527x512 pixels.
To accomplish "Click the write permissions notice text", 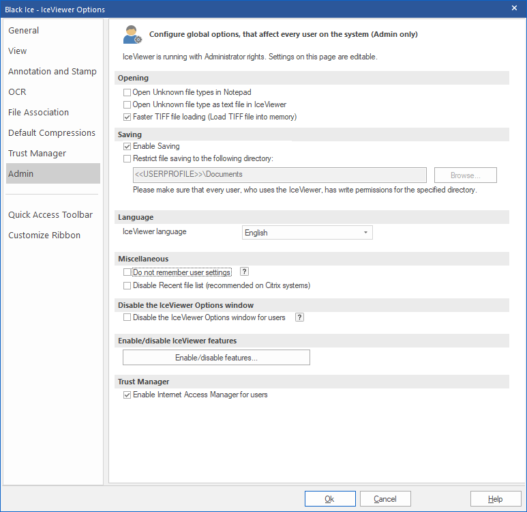I will (x=305, y=190).
